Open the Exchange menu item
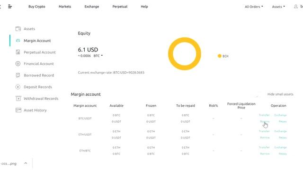 pyautogui.click(x=91, y=7)
